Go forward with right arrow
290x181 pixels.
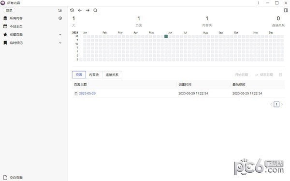coord(87,10)
